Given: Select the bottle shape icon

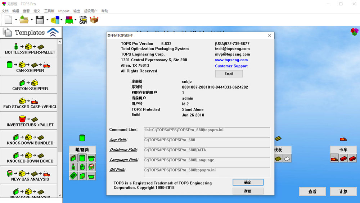Looking at the screenshot, I should [73, 167].
